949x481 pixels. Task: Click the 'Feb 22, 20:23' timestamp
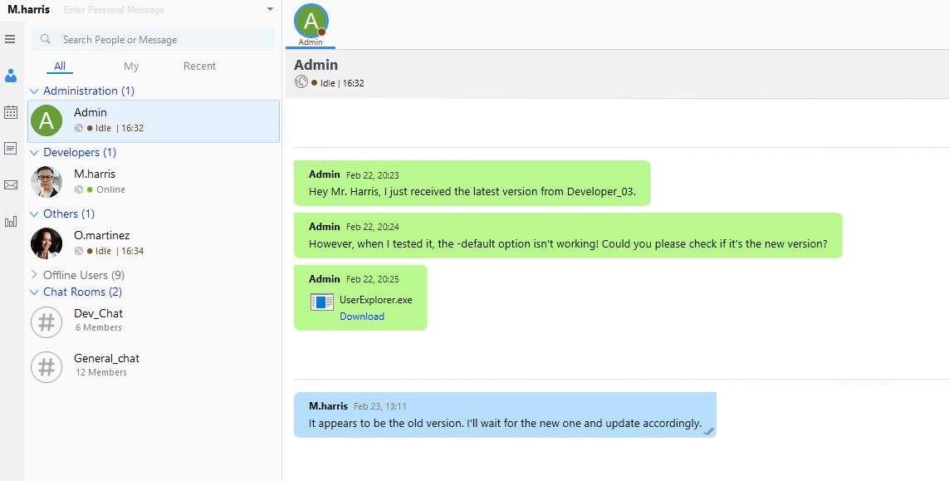point(372,175)
